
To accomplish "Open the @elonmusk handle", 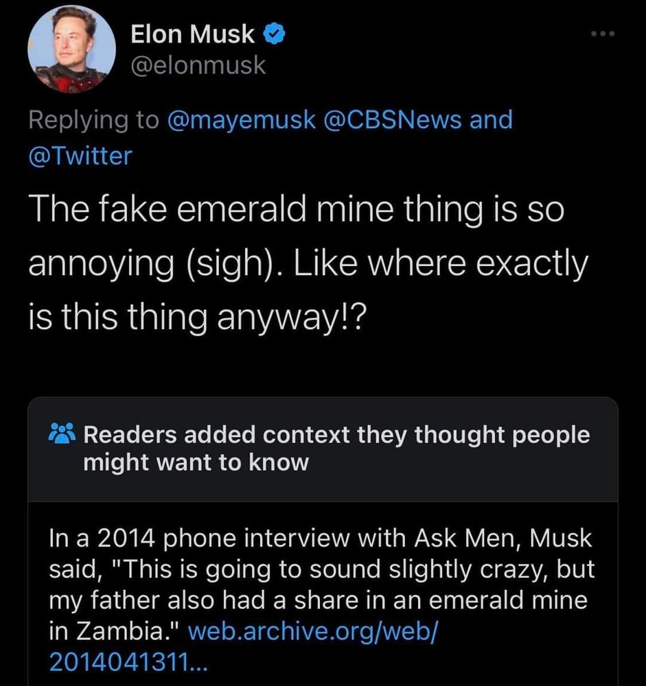I will pos(198,66).
